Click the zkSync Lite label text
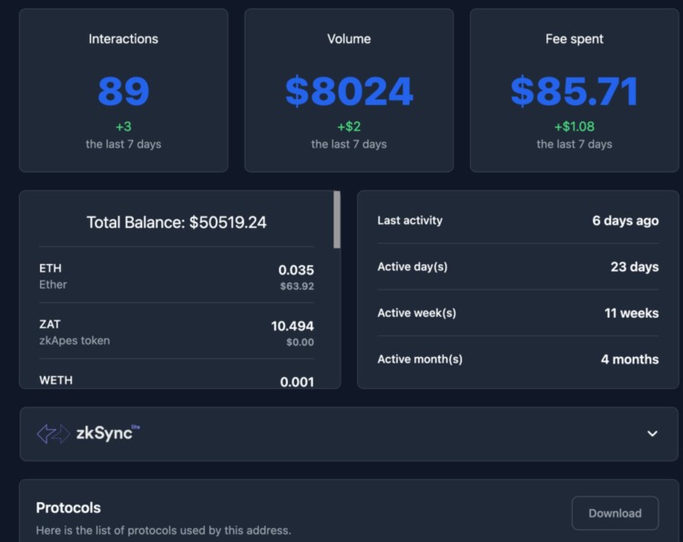Image resolution: width=683 pixels, height=542 pixels. pos(108,434)
